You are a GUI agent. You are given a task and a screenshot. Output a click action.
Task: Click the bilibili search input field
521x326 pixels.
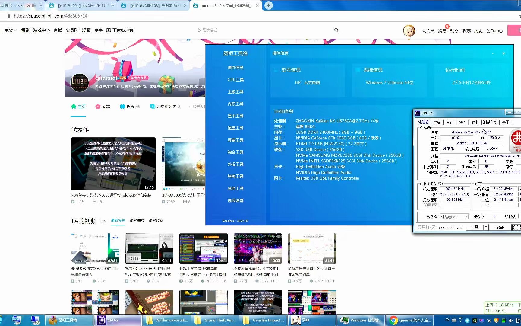click(265, 30)
